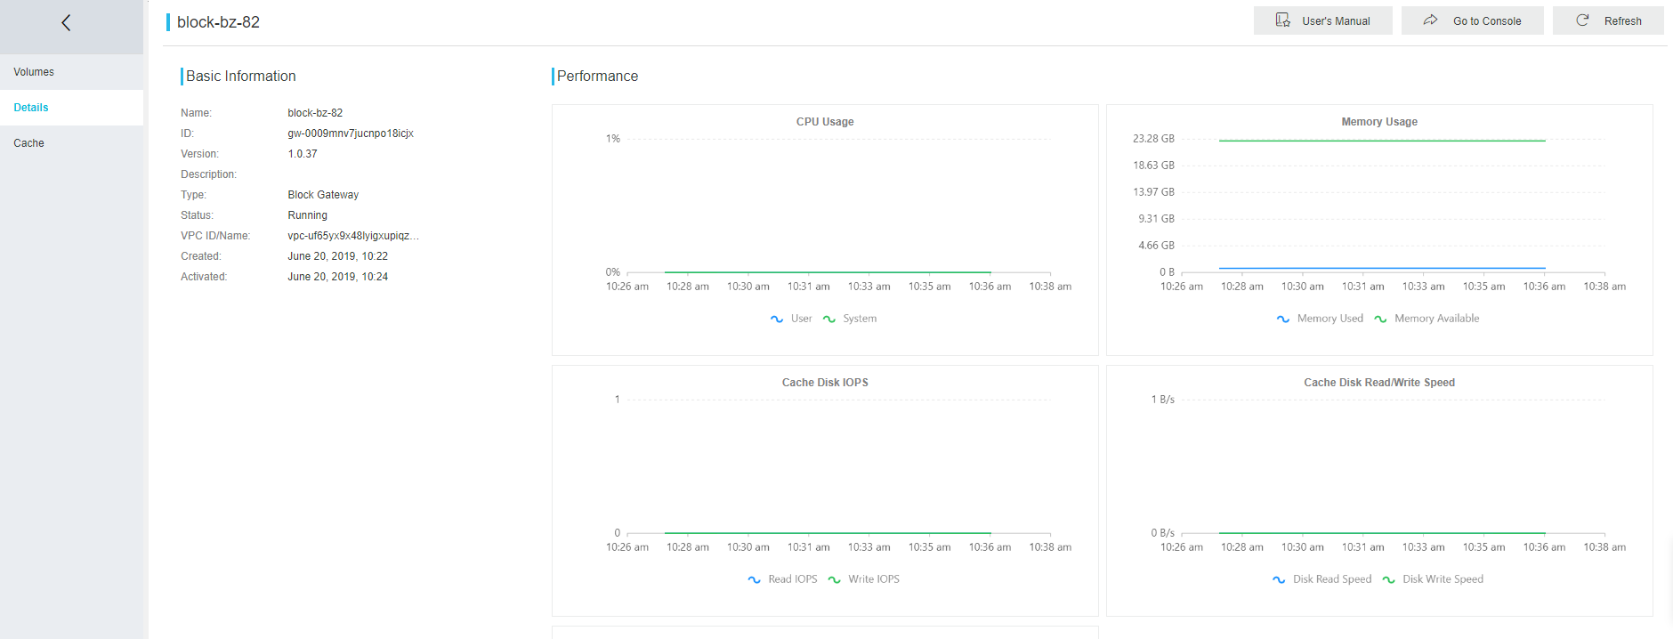Click the 23.28 GB axis label
Screen dimensions: 1673x639
(1153, 139)
